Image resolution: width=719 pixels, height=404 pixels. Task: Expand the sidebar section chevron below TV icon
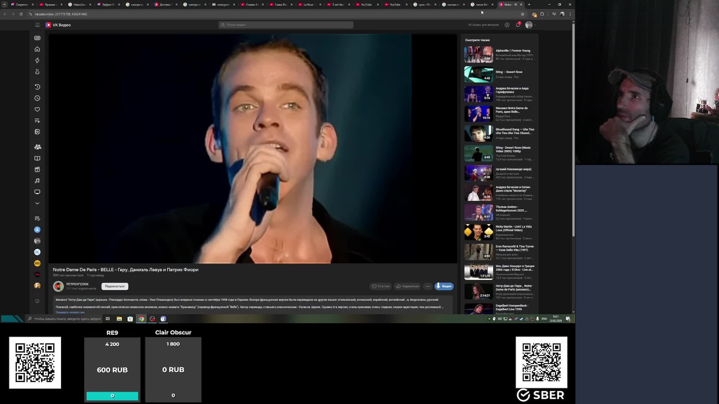[37, 203]
